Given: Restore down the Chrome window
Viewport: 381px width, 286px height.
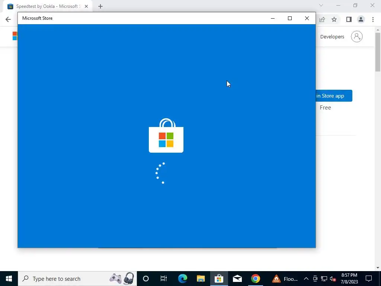Looking at the screenshot, I should tap(355, 5).
